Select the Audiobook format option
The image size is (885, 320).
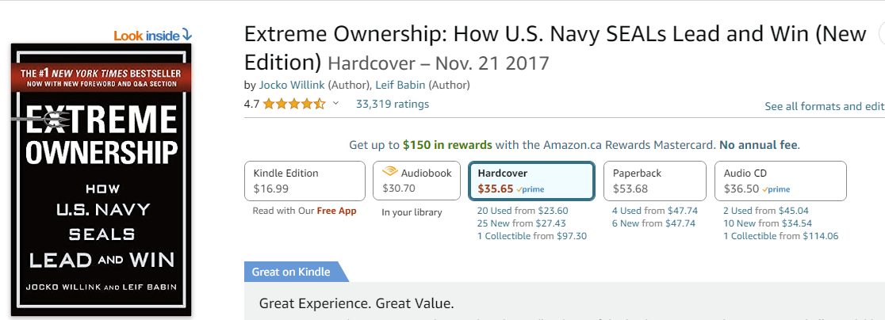[x=416, y=181]
